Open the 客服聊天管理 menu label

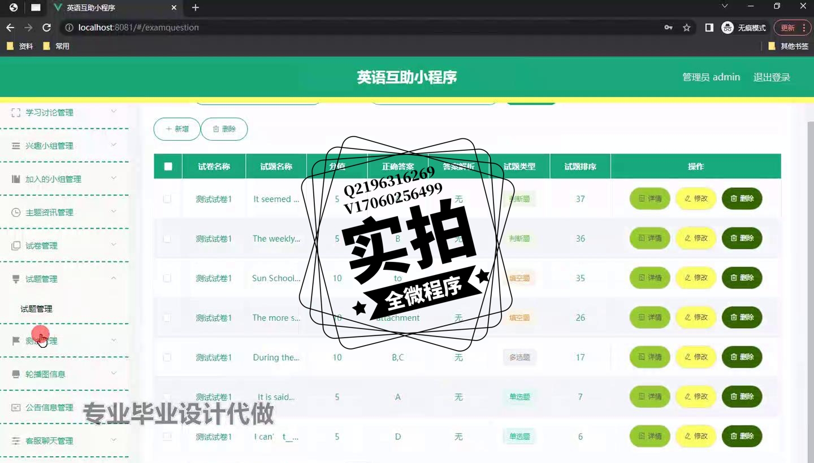pos(49,440)
